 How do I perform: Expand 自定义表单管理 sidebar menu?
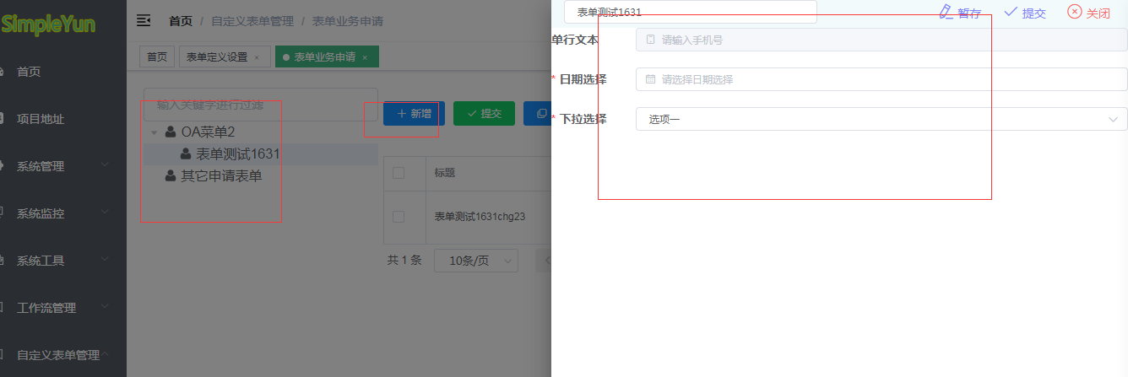coord(63,355)
